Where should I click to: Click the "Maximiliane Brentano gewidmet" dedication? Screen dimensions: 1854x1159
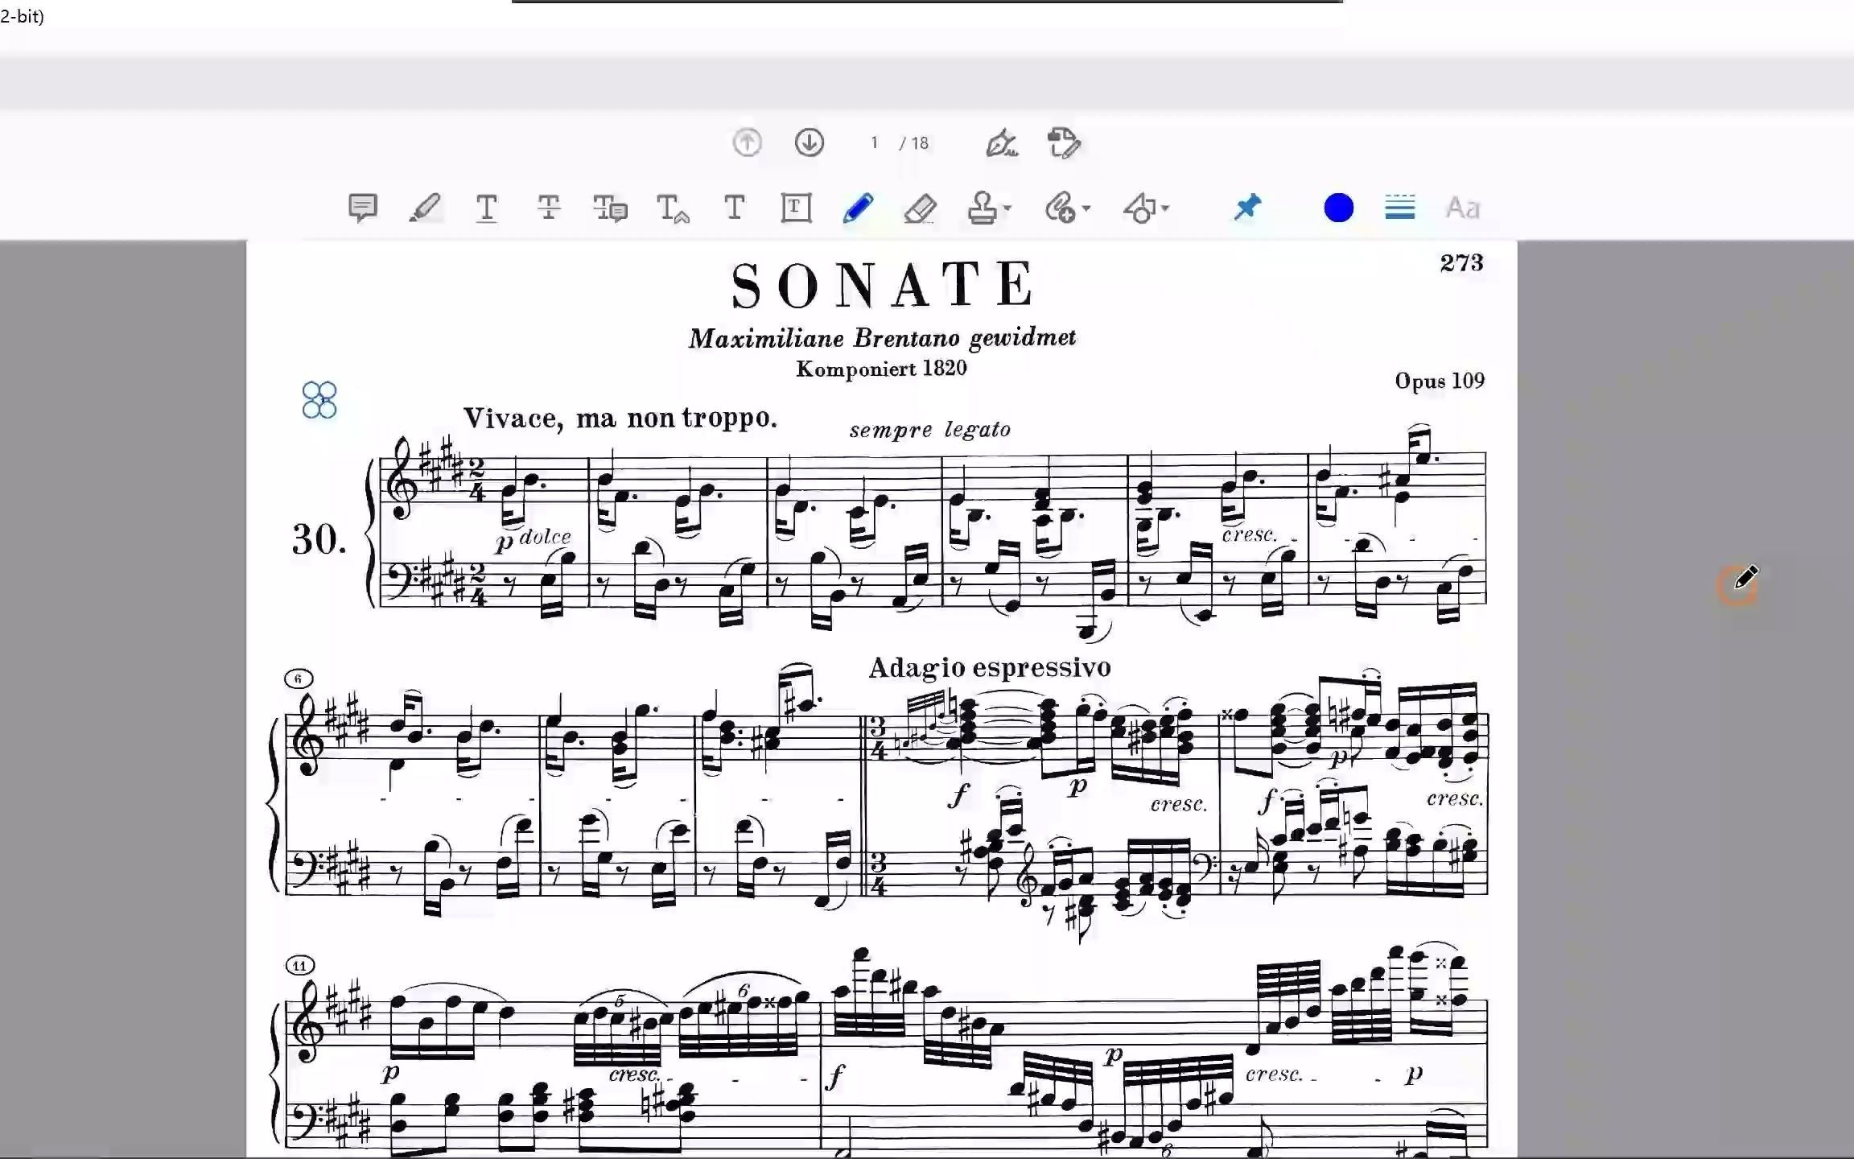tap(882, 338)
